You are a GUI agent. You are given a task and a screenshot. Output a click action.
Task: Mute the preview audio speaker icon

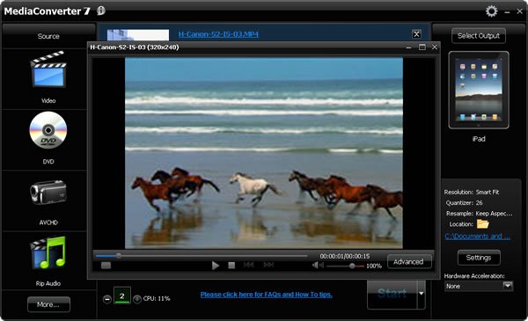[317, 266]
